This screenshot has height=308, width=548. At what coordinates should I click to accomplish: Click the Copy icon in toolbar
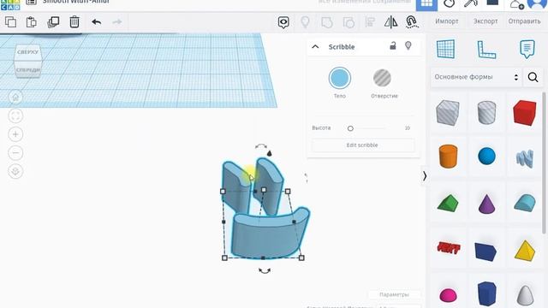(11, 22)
